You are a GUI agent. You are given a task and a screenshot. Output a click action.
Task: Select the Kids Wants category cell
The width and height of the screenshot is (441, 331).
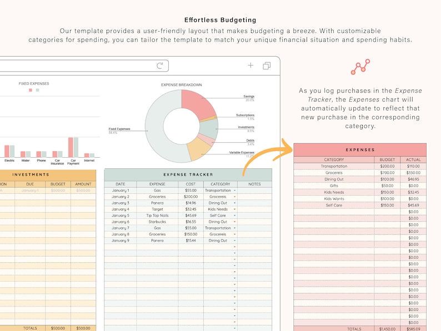click(334, 198)
